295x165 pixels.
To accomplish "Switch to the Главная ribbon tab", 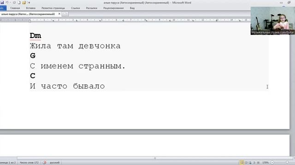I will pos(15,8).
